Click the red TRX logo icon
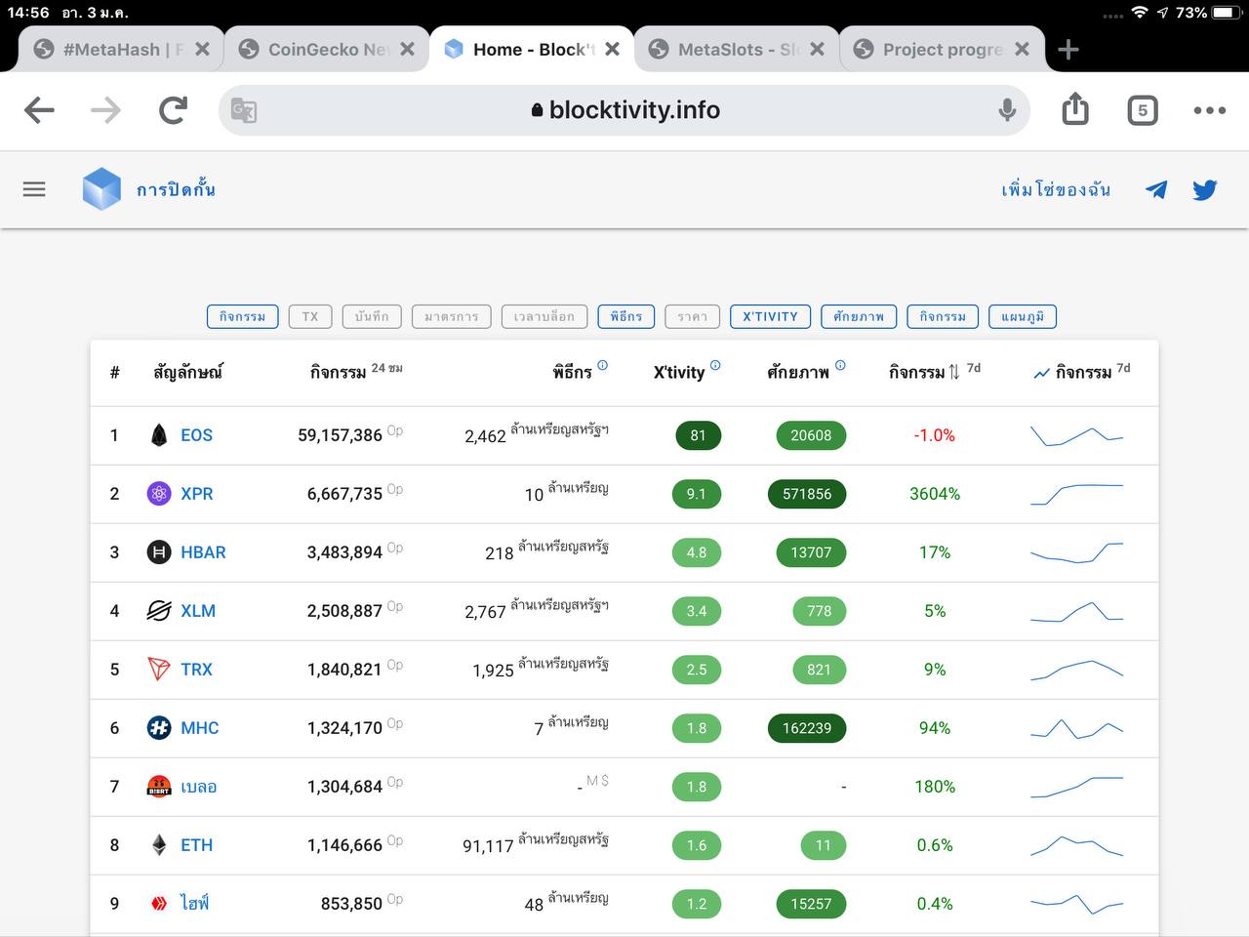The width and height of the screenshot is (1249, 937). click(159, 670)
